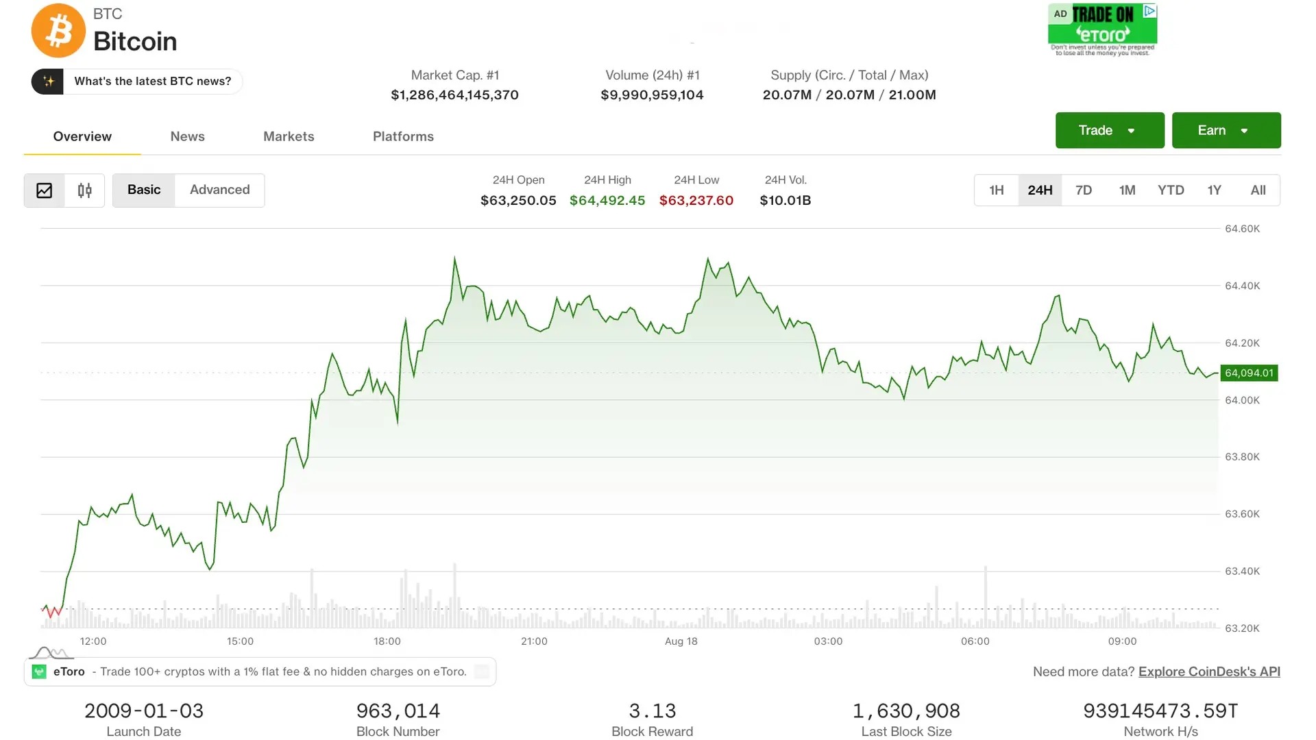Set chart range to 24H
The image size is (1316, 740).
1040,190
